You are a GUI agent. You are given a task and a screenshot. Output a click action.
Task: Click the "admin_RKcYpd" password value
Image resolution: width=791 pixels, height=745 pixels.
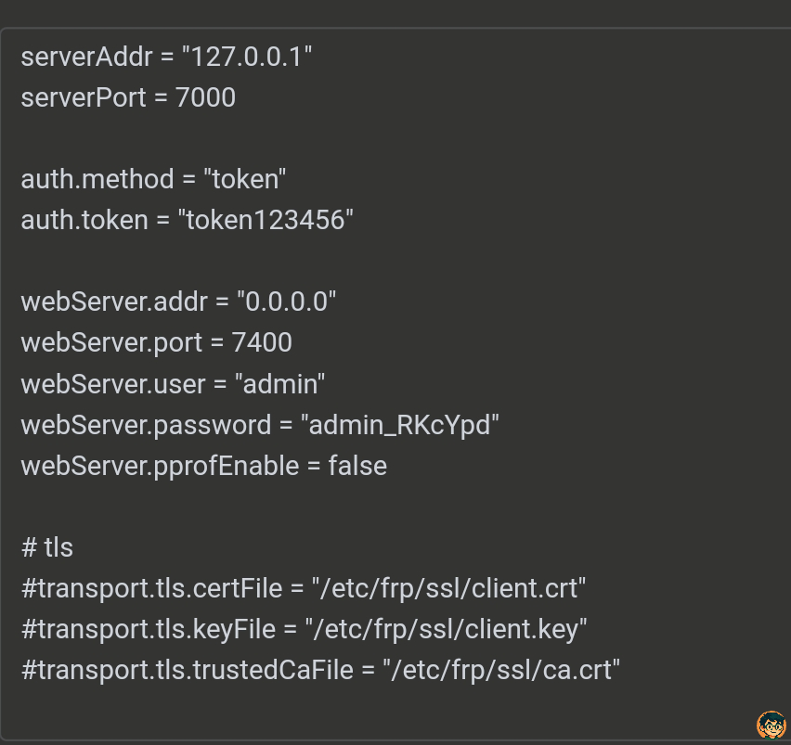(399, 425)
